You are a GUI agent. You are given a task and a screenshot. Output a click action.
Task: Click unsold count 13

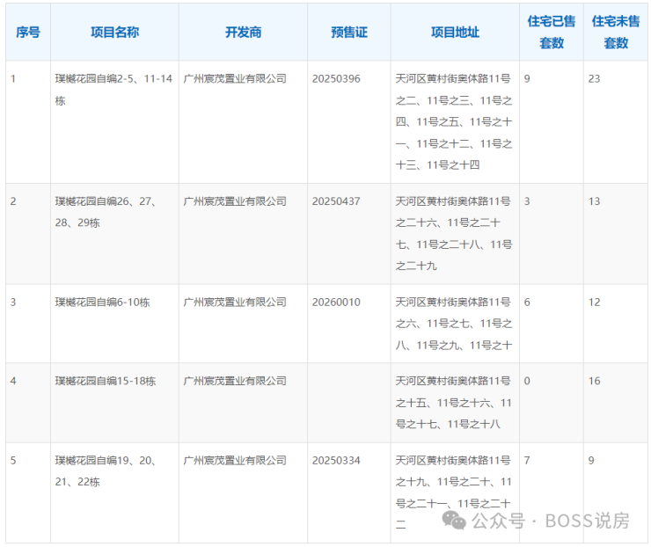coord(594,201)
